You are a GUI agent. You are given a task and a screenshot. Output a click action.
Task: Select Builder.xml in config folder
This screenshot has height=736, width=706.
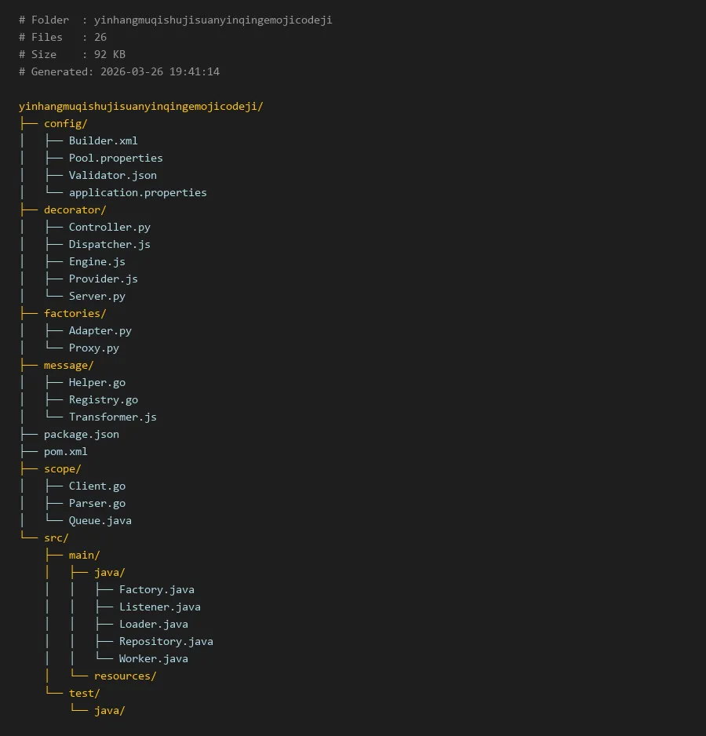[x=103, y=140]
